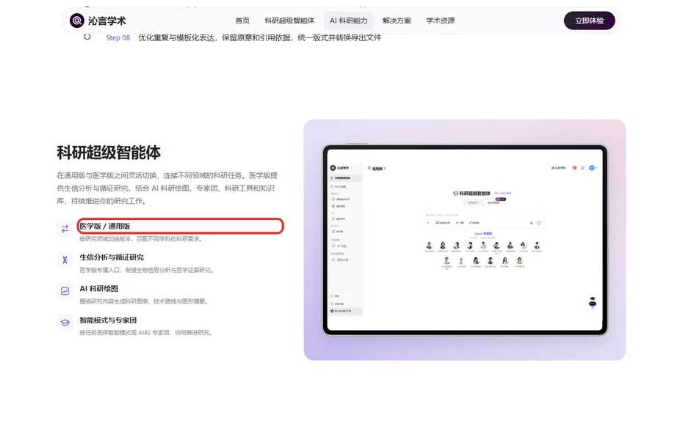Select the AI 科研绘图 feature title
Image resolution: width=683 pixels, height=426 pixels.
click(x=98, y=289)
